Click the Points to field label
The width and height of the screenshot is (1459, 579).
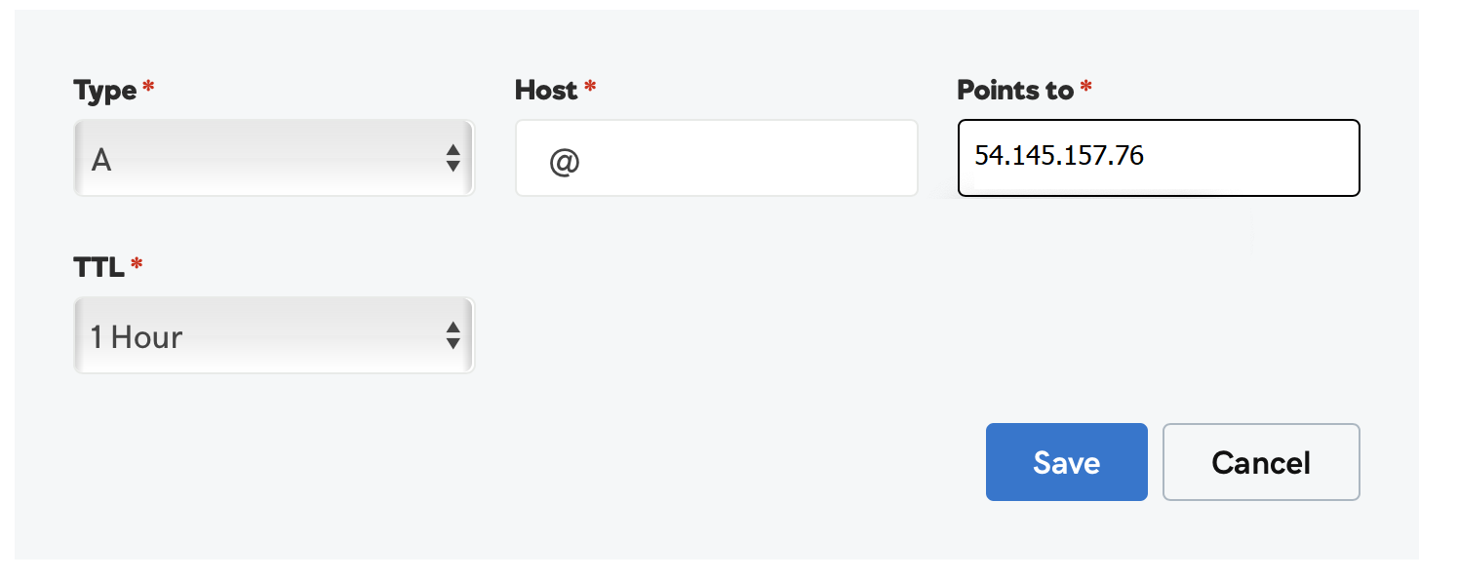[x=1014, y=91]
